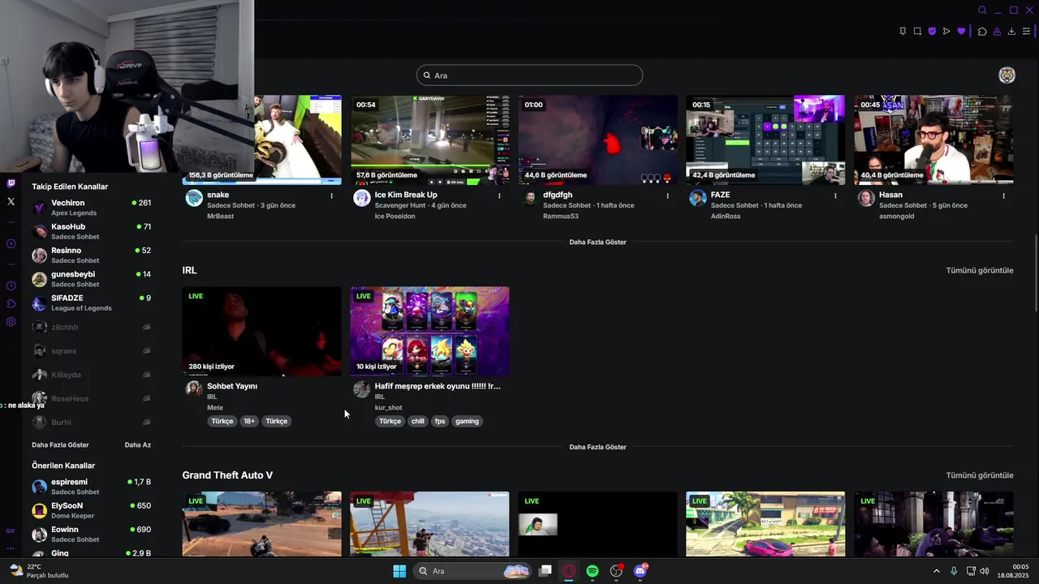Click the IRL category heading
Viewport: 1039px width, 584px height.
coord(189,270)
